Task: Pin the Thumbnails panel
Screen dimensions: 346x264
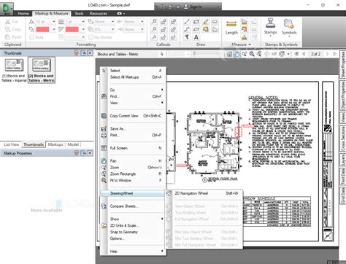Action: (83, 53)
